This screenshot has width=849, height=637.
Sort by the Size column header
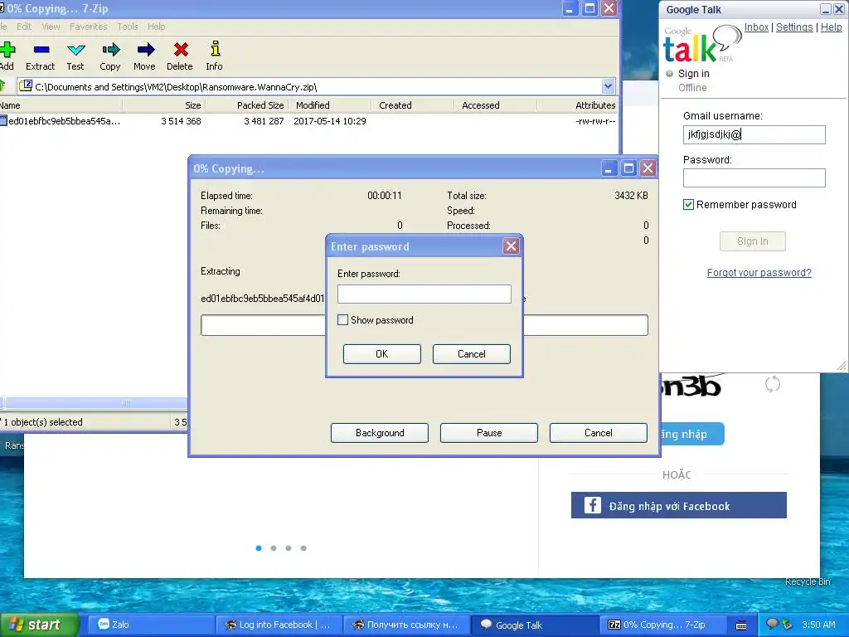tap(163, 105)
